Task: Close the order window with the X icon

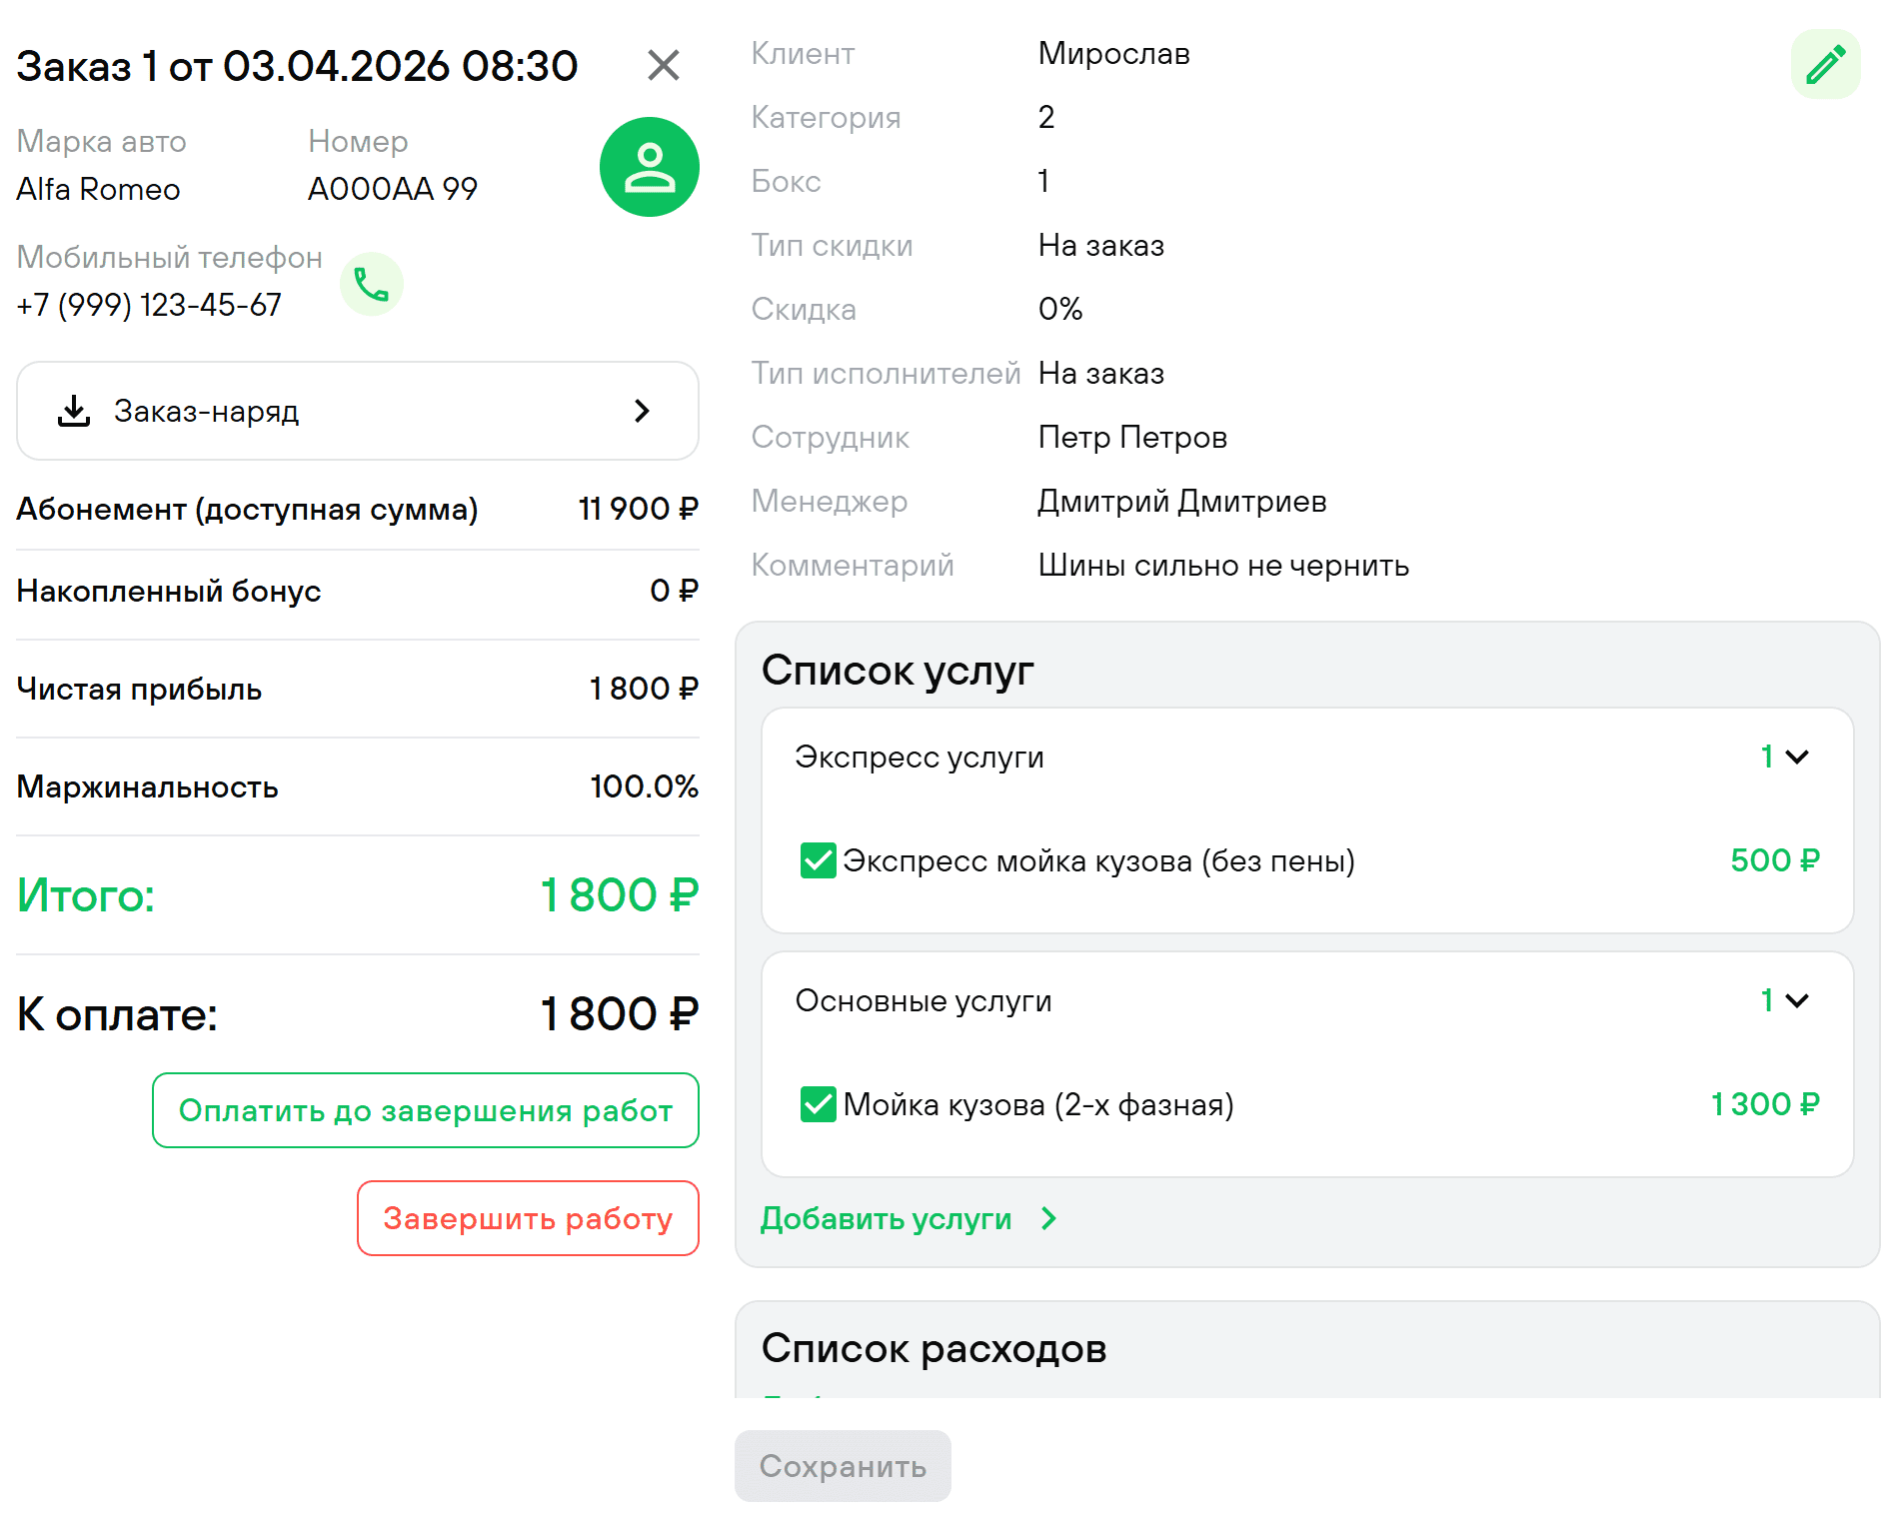Action: pos(664,65)
